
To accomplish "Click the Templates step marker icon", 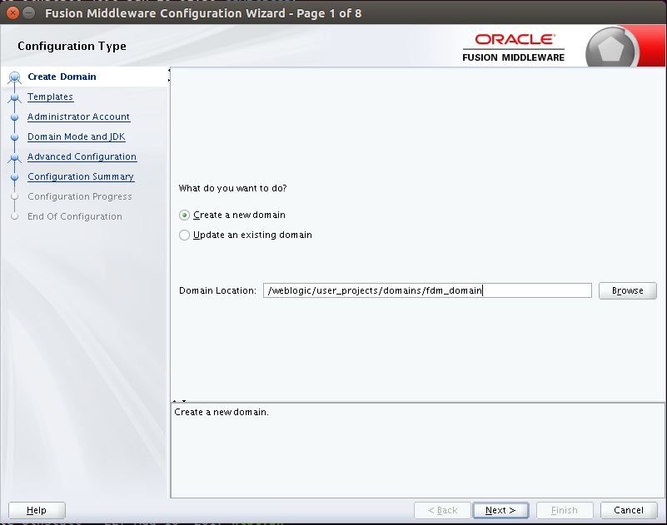I will [14, 97].
